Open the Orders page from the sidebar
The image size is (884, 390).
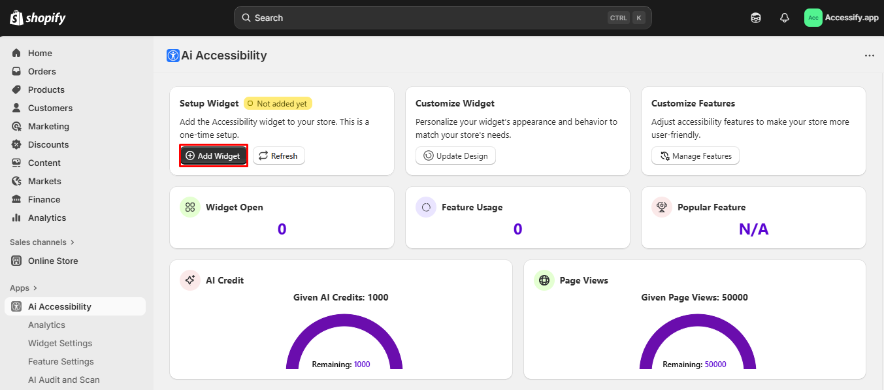tap(42, 71)
